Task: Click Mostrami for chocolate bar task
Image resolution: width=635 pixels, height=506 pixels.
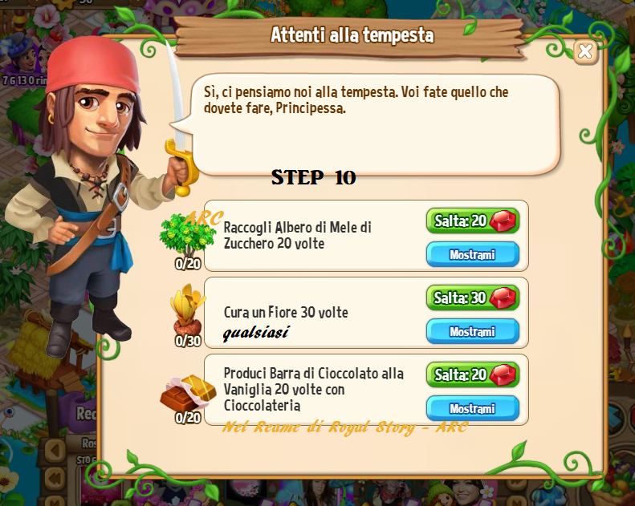Action: pyautogui.click(x=473, y=408)
